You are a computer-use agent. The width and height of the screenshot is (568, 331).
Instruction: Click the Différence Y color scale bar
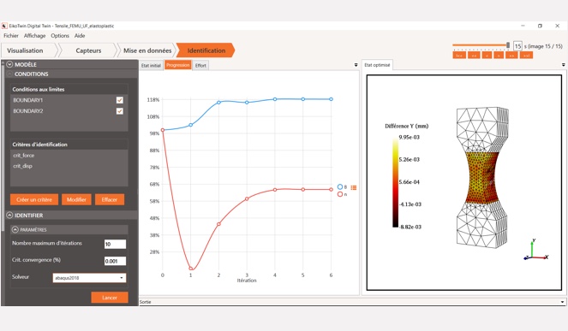point(395,182)
